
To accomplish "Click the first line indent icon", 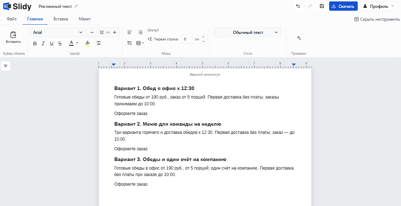I will click(x=150, y=39).
